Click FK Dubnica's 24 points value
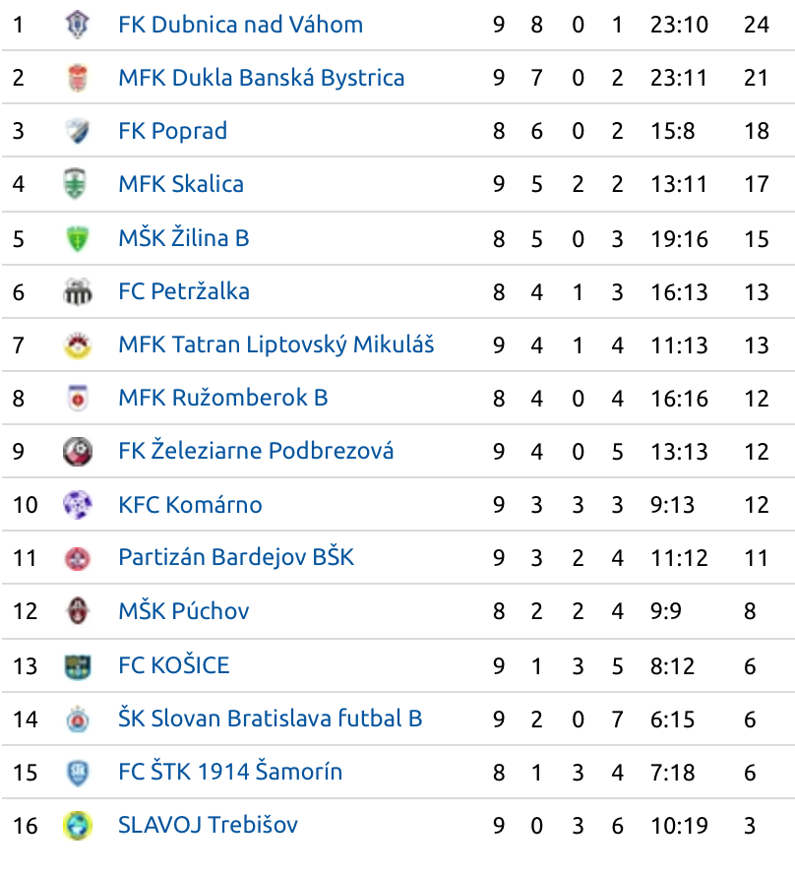The height and width of the screenshot is (876, 795). coord(757,25)
